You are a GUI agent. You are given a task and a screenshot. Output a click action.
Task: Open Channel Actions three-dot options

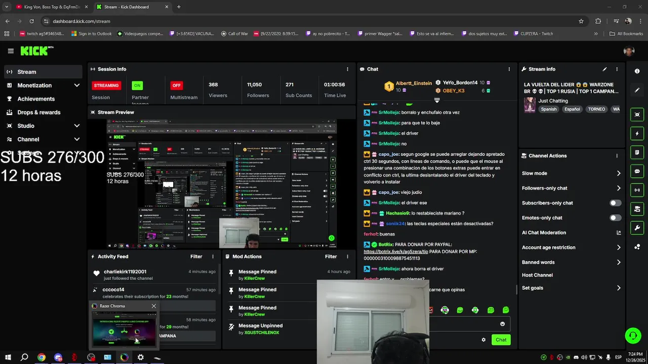tap(617, 156)
